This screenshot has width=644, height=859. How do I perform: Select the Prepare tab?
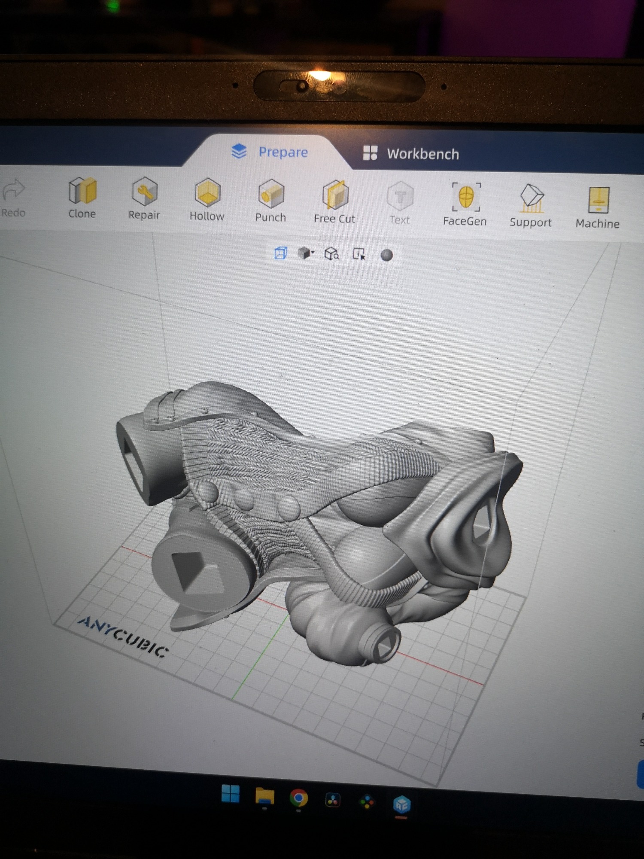[x=270, y=152]
